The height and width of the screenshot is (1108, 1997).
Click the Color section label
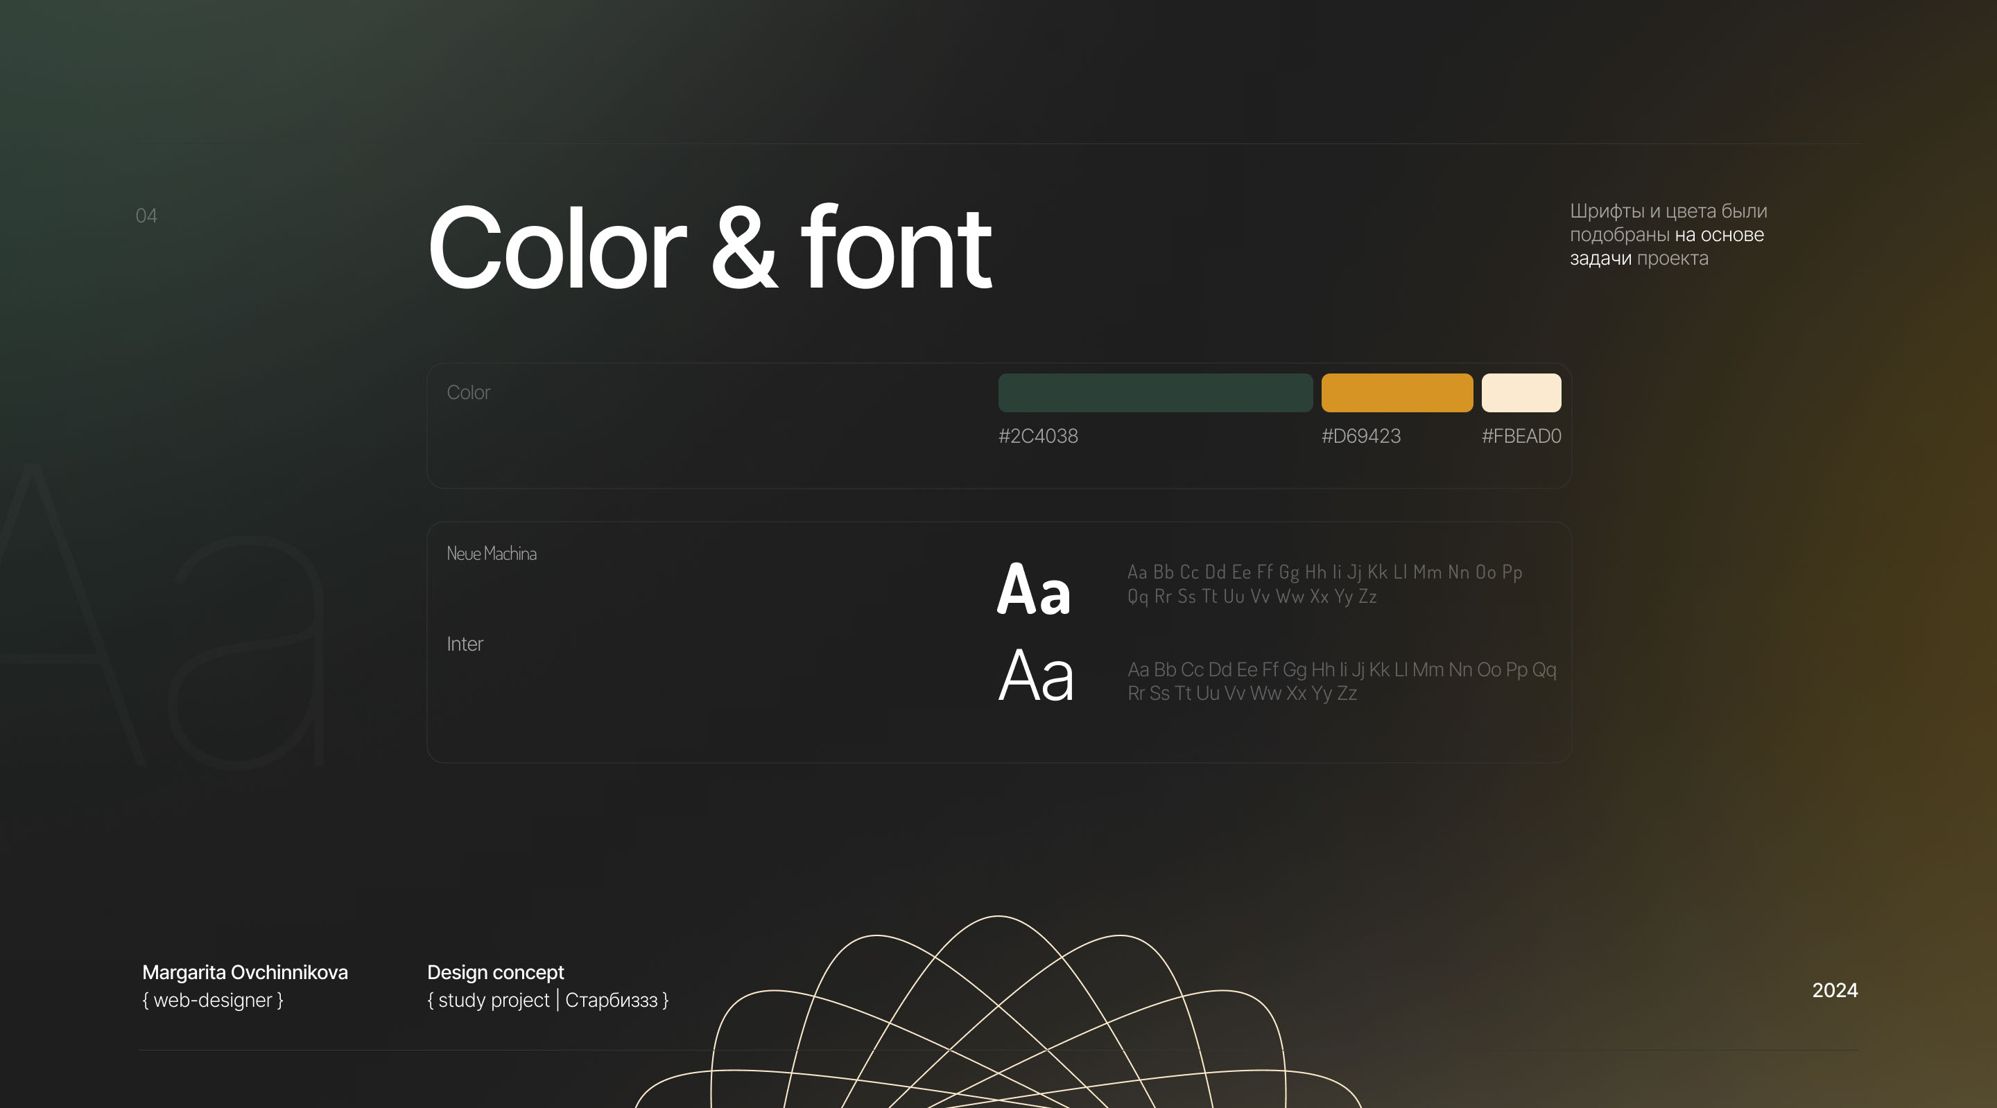coord(468,393)
